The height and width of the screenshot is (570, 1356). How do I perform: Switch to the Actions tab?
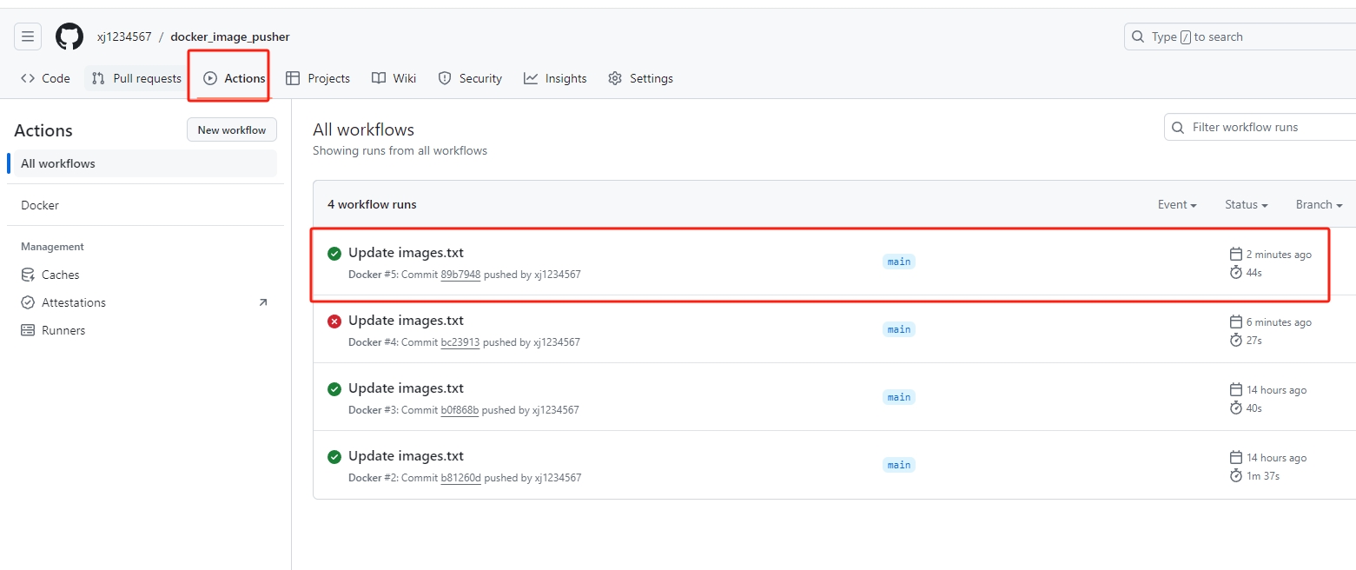[229, 77]
